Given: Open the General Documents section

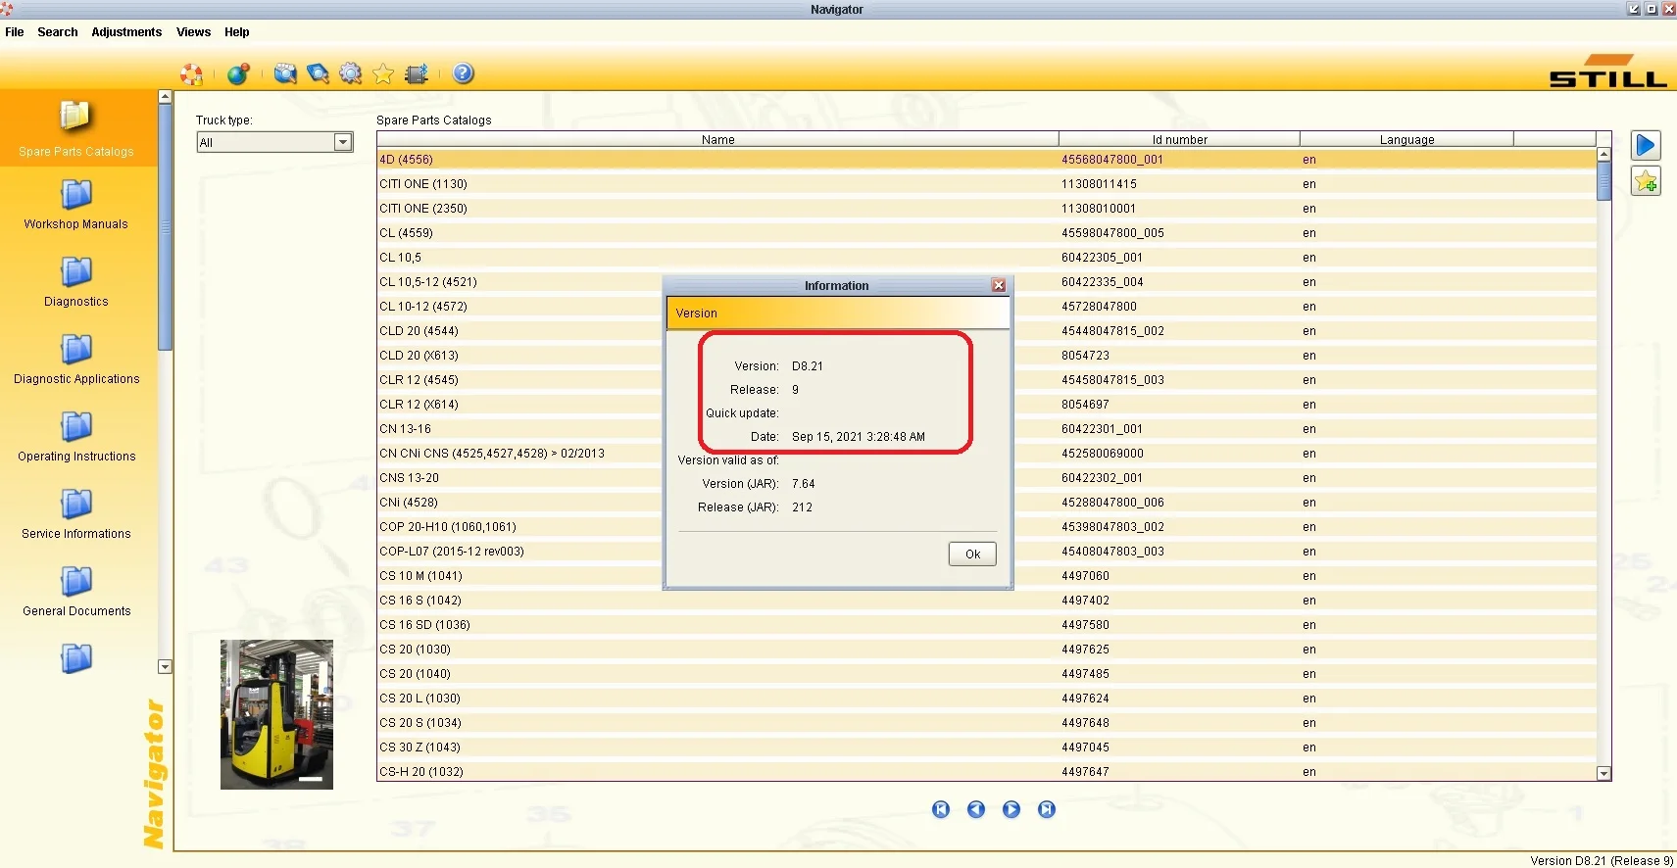Looking at the screenshot, I should click(x=76, y=593).
